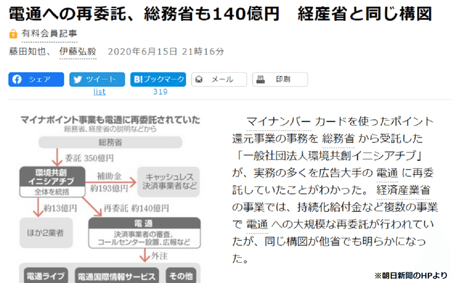Click the 電通国際情報サービス diagram label

117,276
